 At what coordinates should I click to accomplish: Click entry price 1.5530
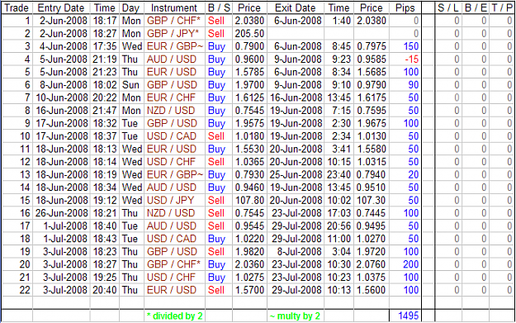(249, 150)
